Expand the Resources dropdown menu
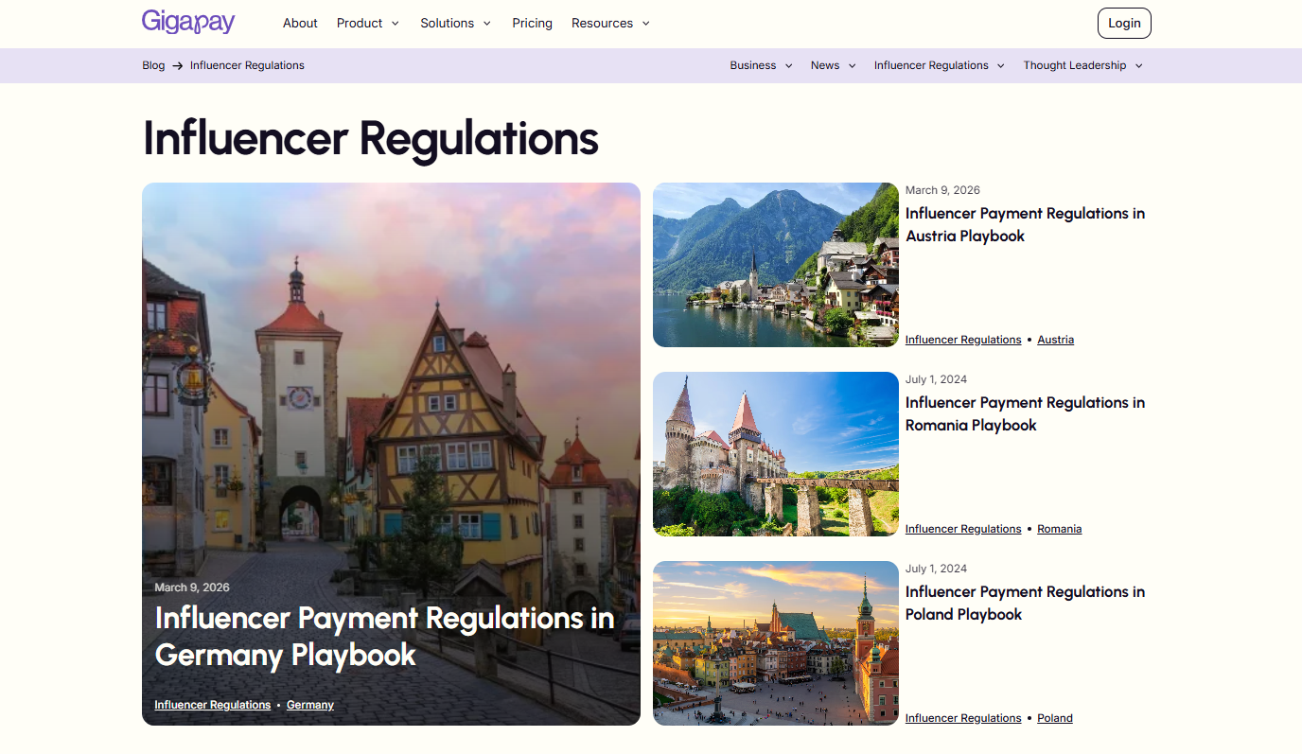Viewport: 1302px width, 754px height. [610, 23]
